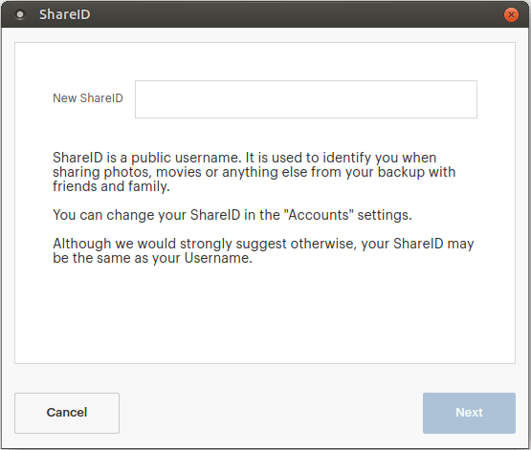531x450 pixels.
Task: Click the phrase "public username" in first paragraph
Action: pos(185,158)
